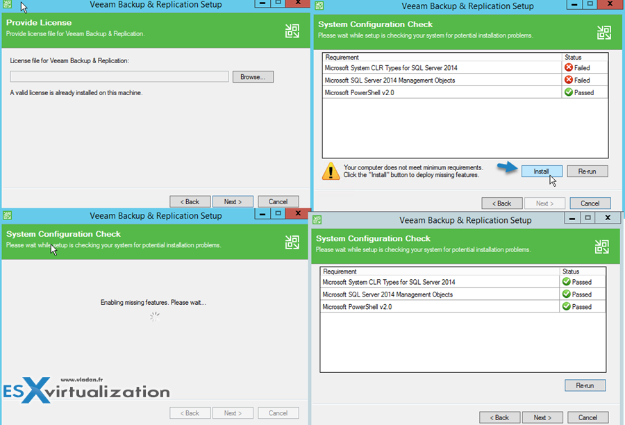Click Re-run in the all-passed check window
Screen dimensions: 625x425
tap(585, 385)
